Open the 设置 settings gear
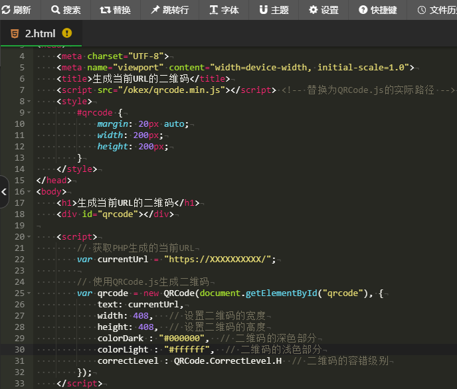Screen dimensions: 457x389 (x=323, y=10)
